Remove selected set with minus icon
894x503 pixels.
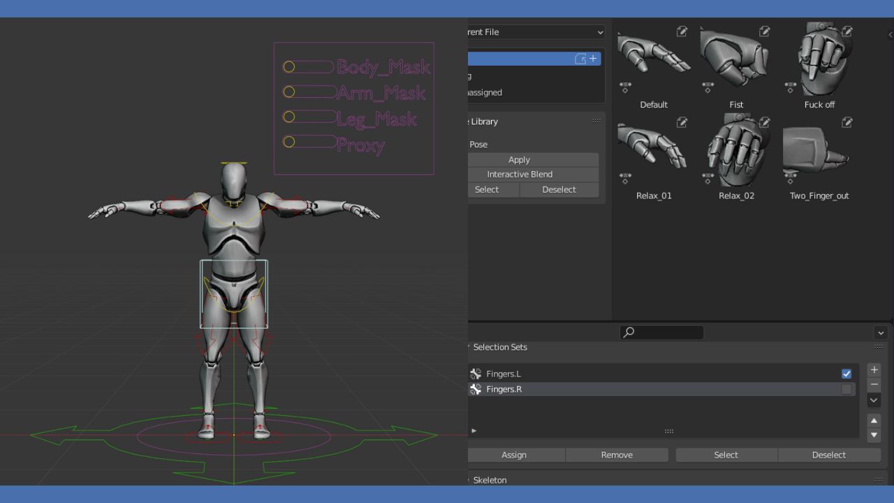(x=874, y=384)
